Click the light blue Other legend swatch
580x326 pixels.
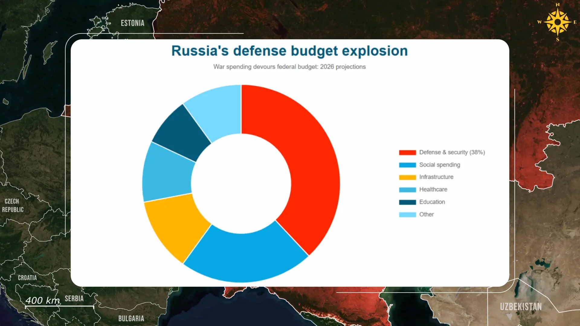(x=407, y=215)
